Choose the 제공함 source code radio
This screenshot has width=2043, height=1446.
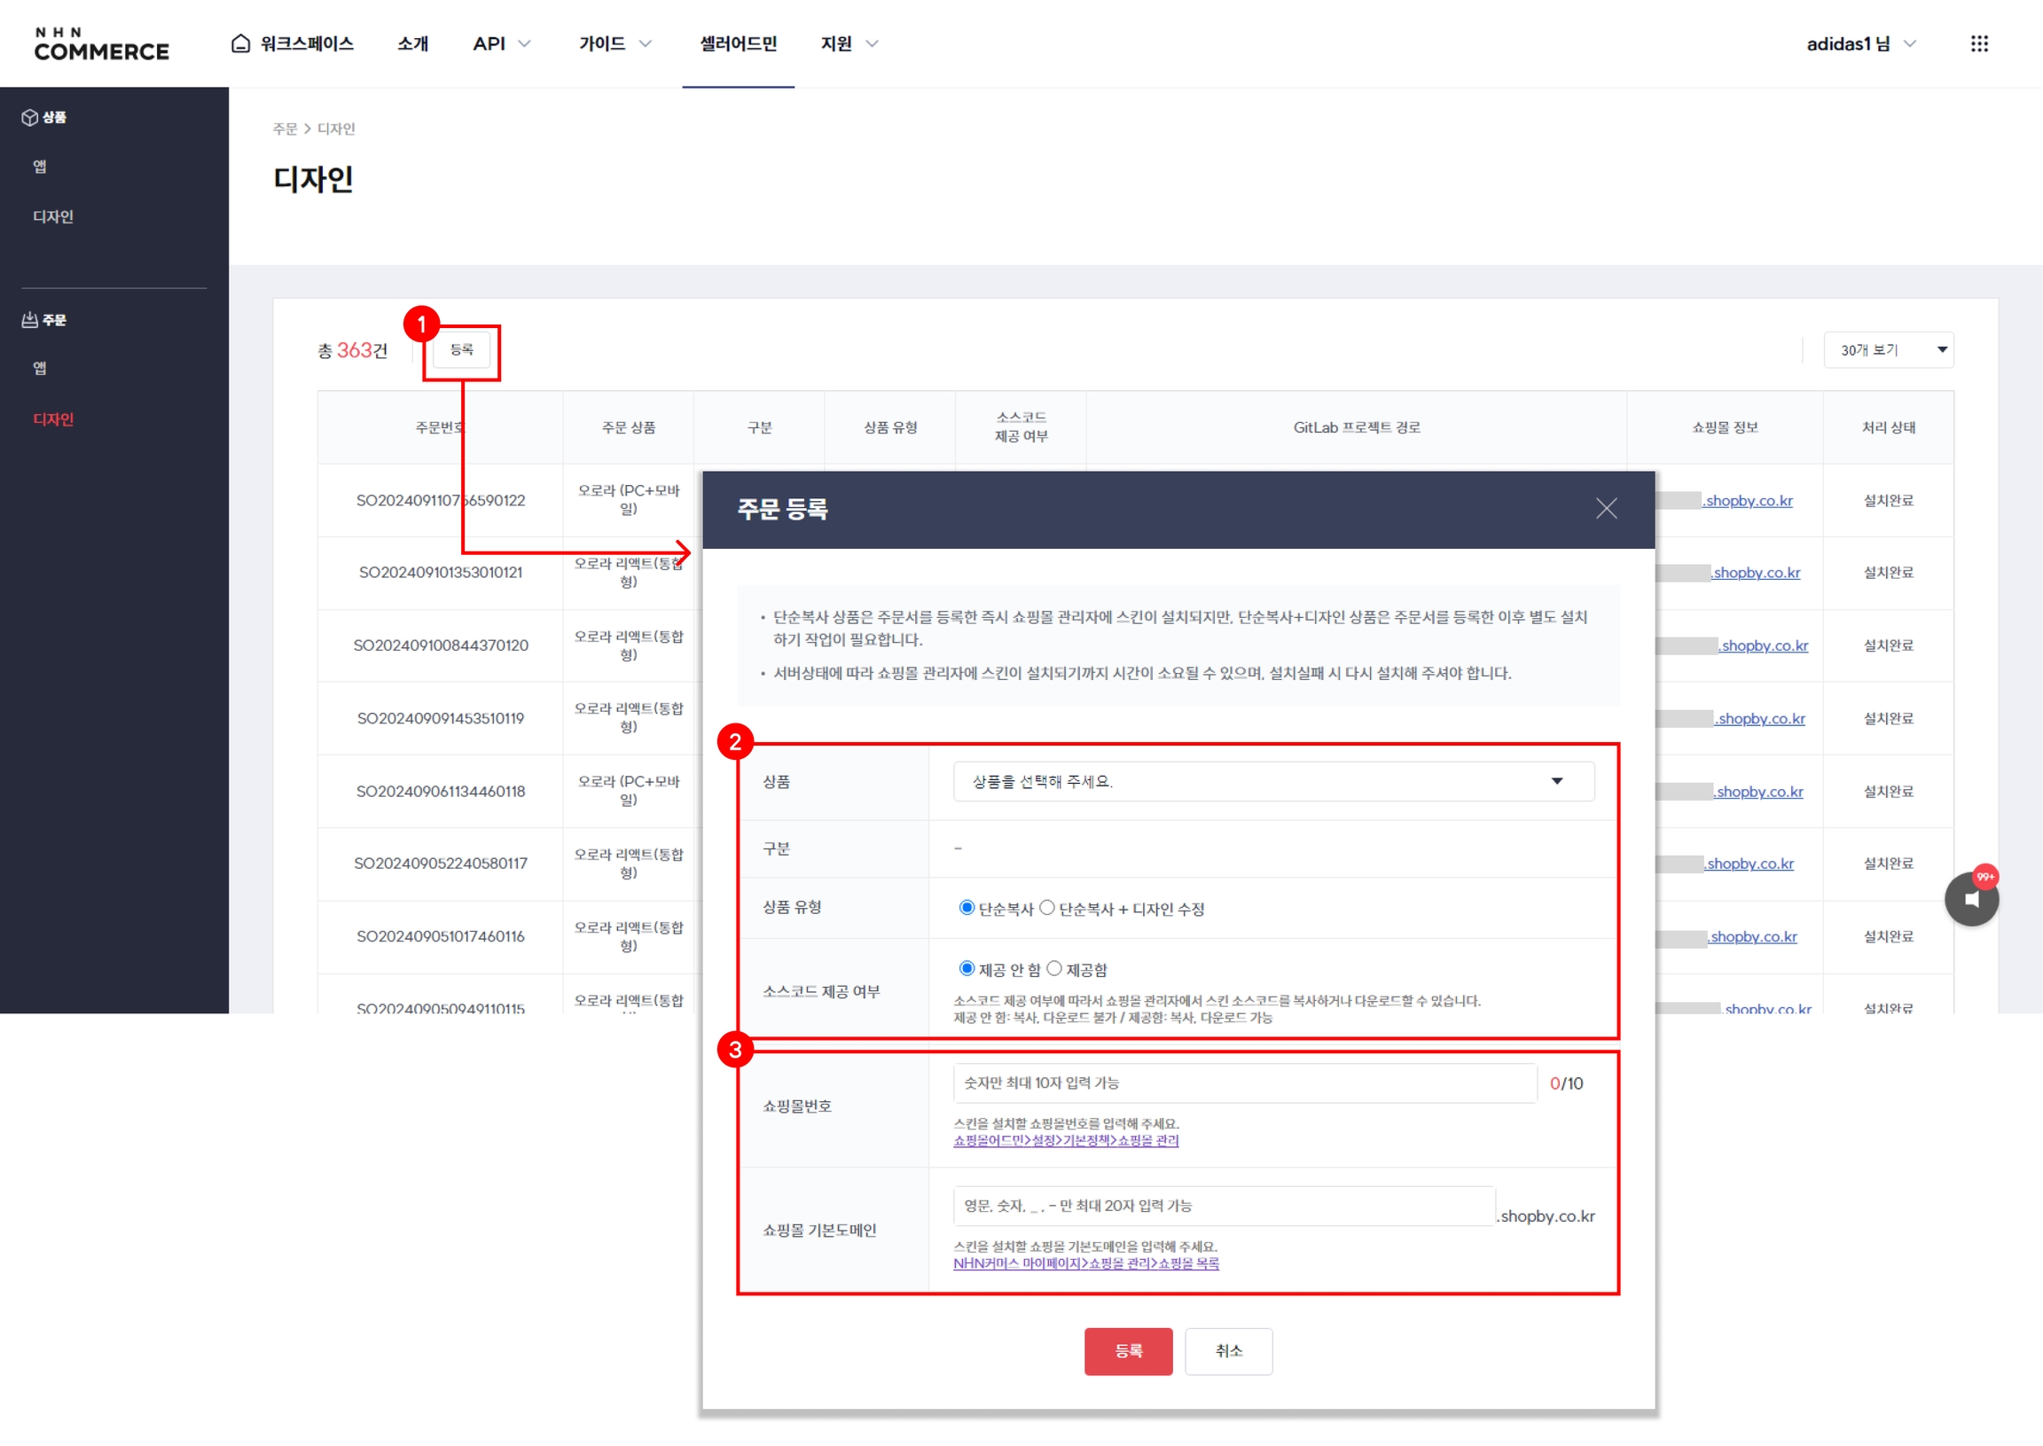click(x=1053, y=968)
